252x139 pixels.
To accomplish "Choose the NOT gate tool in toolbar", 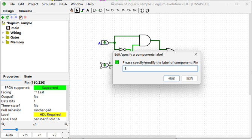I will click(107, 10).
